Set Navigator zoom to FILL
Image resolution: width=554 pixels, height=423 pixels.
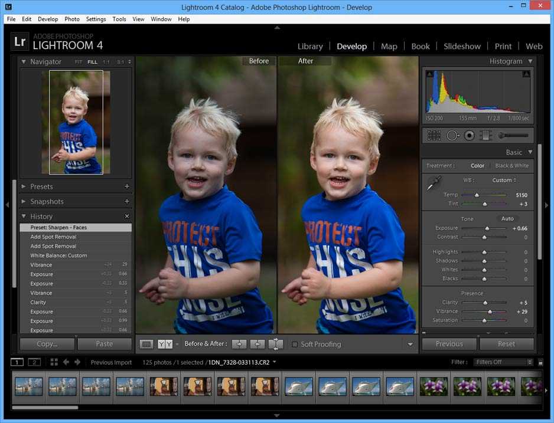(92, 62)
